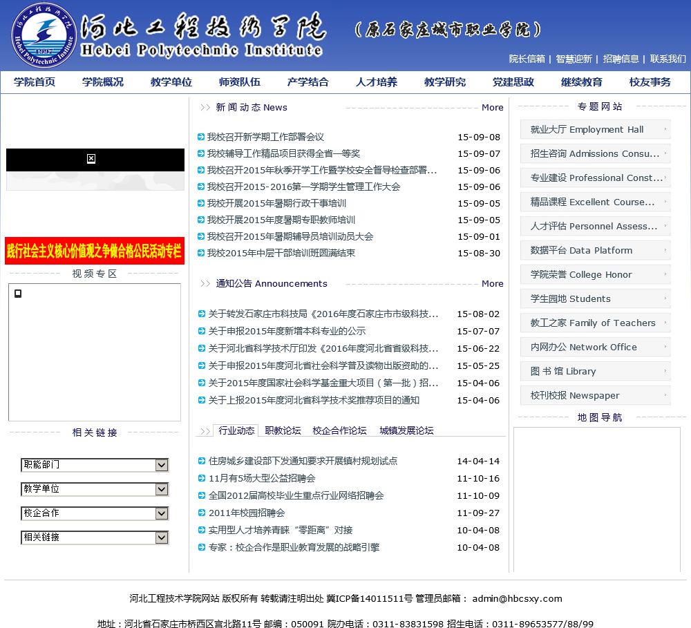Screen dimensions: 691x628
Task: Open article 实用型人才培养青睐“零距离”对接
Action: pyautogui.click(x=281, y=530)
